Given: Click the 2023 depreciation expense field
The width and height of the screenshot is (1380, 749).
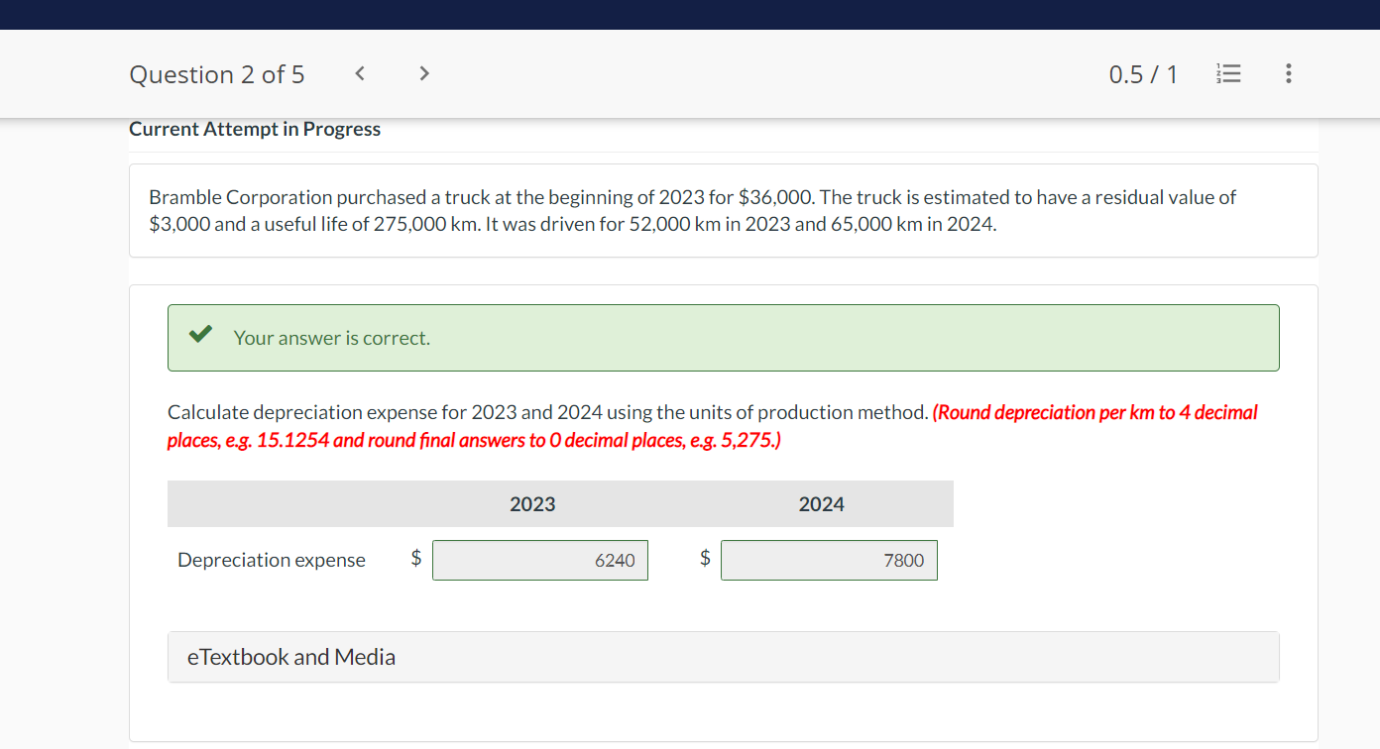Looking at the screenshot, I should pyautogui.click(x=540, y=561).
